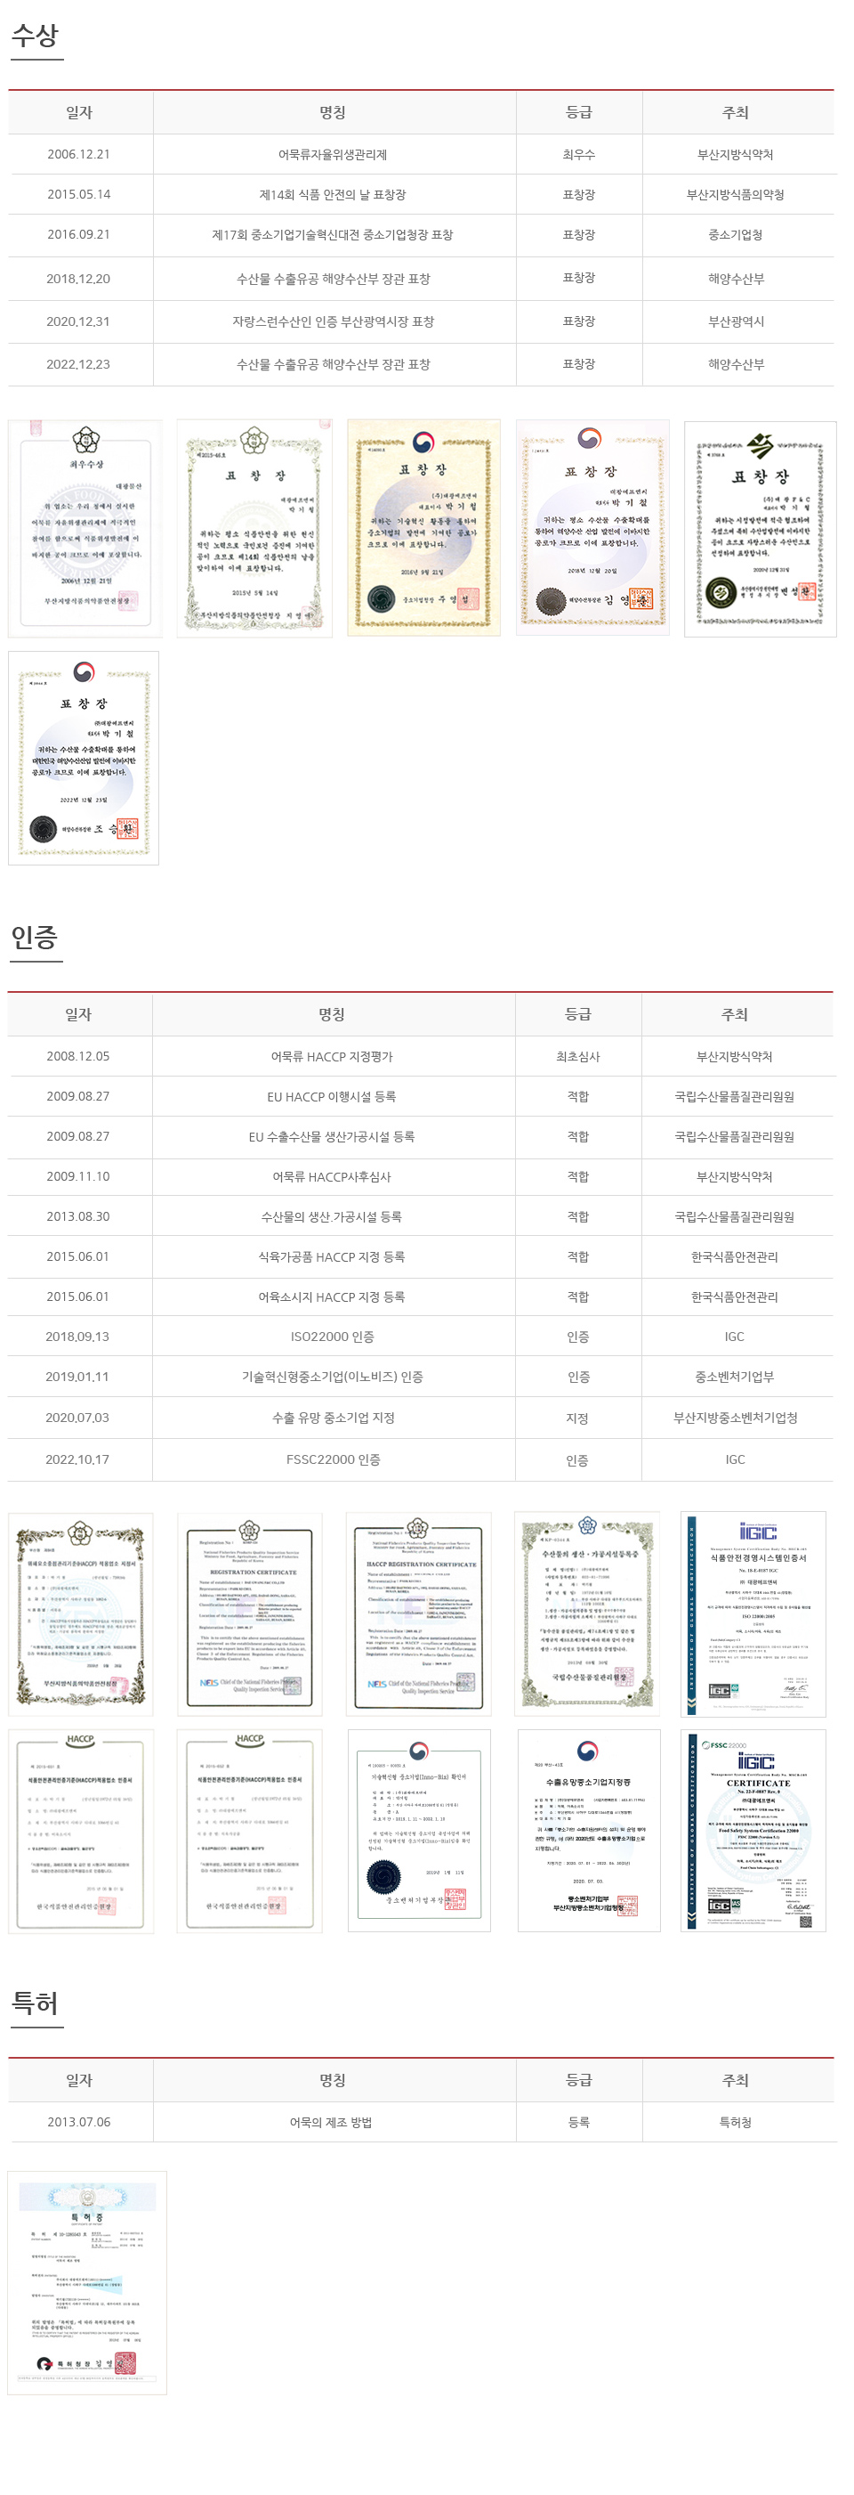Click the Inno-Biz 확인서 certificate thumbnail
The height and width of the screenshot is (2495, 854).
(x=419, y=1830)
